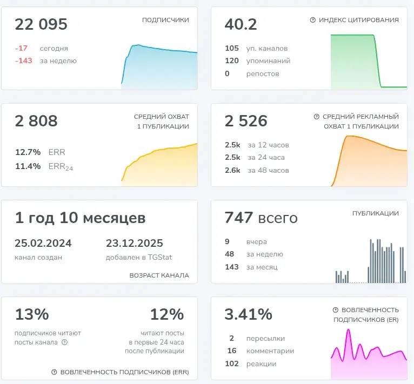Screen dimensions: 414x384
Task: Click the ПУБЛИКАЦИИ card title
Action: click(376, 213)
